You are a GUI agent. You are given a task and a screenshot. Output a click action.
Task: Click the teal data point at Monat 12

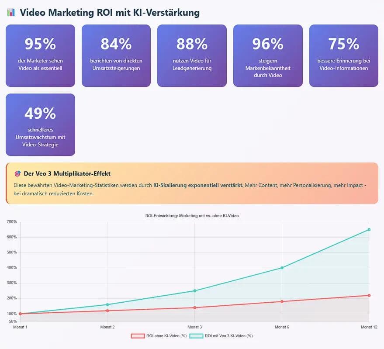[369, 229]
